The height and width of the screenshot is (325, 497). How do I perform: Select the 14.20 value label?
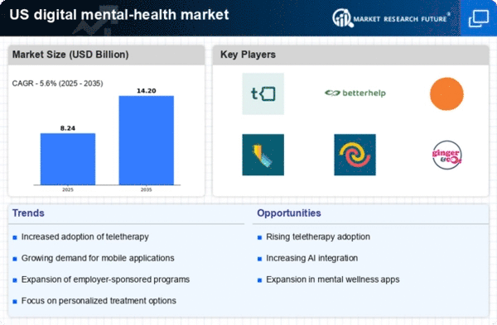coord(147,91)
